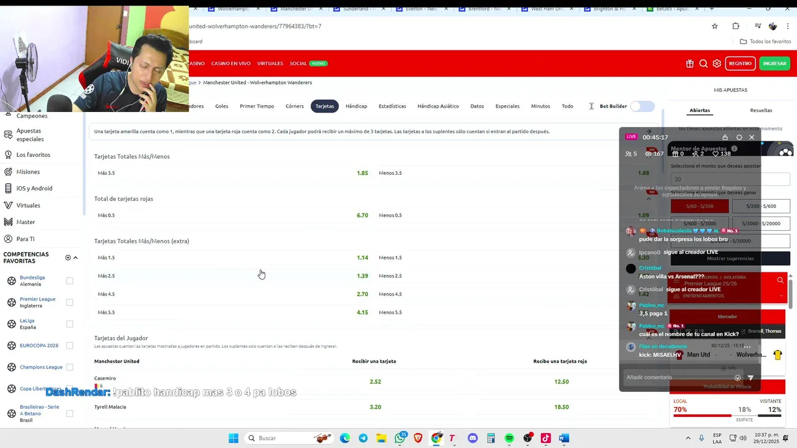Open the gift promotions icon in header

coord(690,63)
